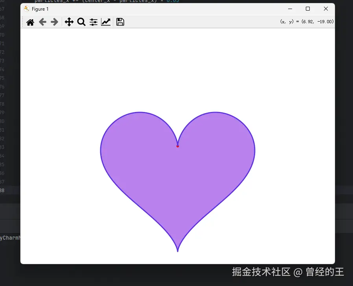The height and width of the screenshot is (286, 353).
Task: Open the figure options curve editor
Action: (106, 22)
